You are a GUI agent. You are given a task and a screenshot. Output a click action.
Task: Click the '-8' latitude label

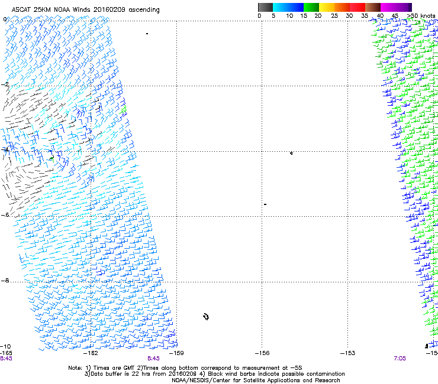pyautogui.click(x=5, y=280)
